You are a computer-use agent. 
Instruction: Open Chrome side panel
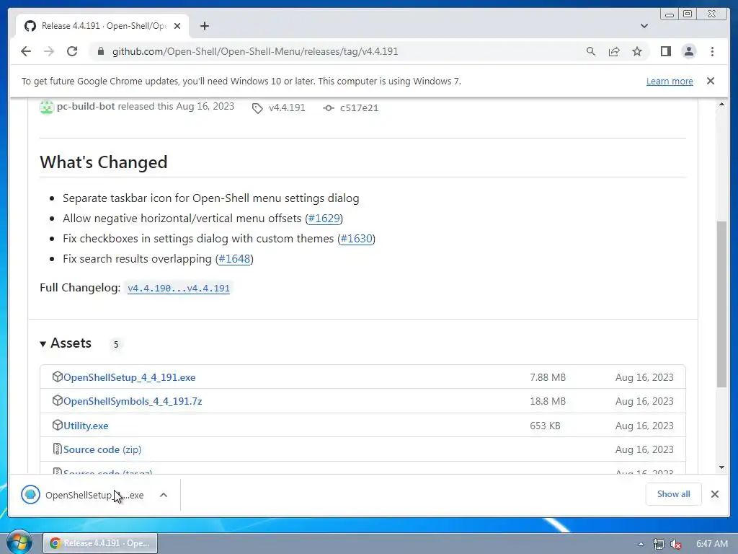click(x=665, y=51)
